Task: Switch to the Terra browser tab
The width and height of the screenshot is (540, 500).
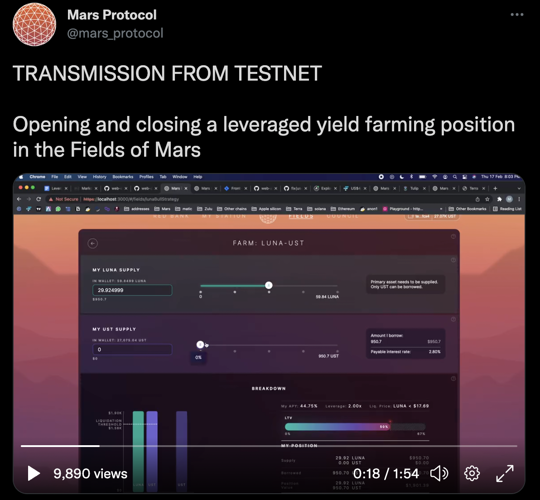Action: [x=474, y=188]
